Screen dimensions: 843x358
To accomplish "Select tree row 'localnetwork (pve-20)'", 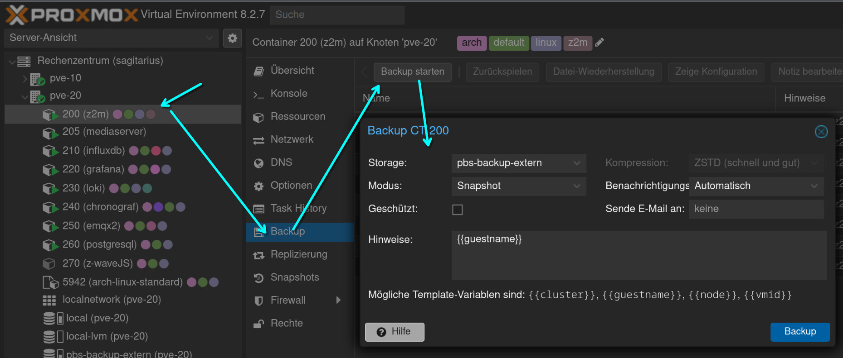I will point(123,300).
